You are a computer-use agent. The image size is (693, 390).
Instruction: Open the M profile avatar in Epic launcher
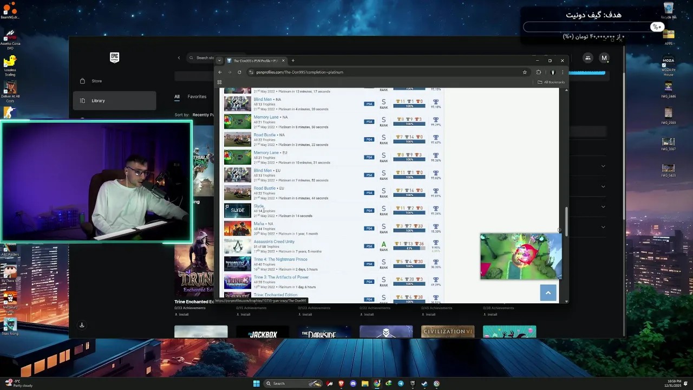point(604,58)
